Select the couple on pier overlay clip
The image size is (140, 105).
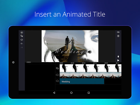click(91, 75)
